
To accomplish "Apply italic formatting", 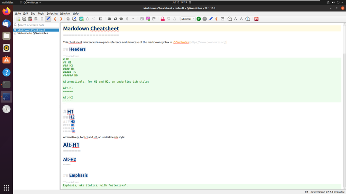I will [115, 19].
